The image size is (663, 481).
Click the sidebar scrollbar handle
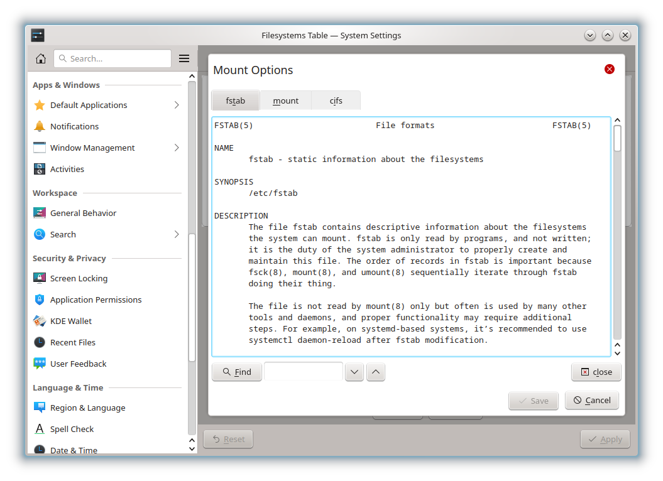click(192, 298)
